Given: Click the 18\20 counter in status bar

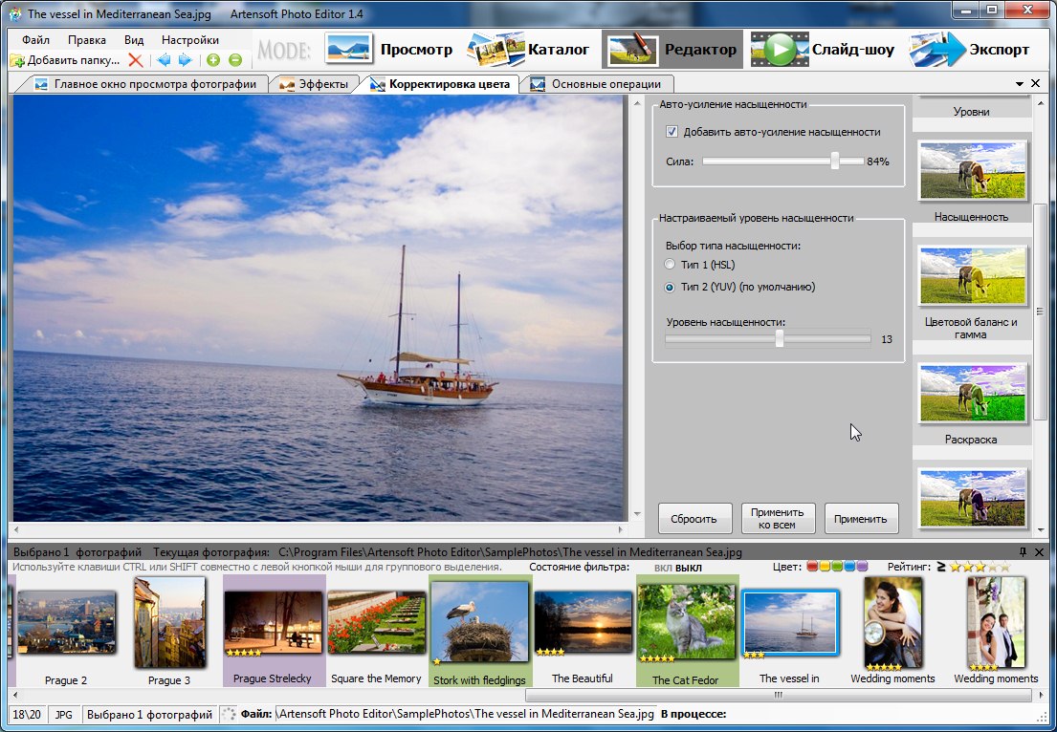Looking at the screenshot, I should 29,715.
